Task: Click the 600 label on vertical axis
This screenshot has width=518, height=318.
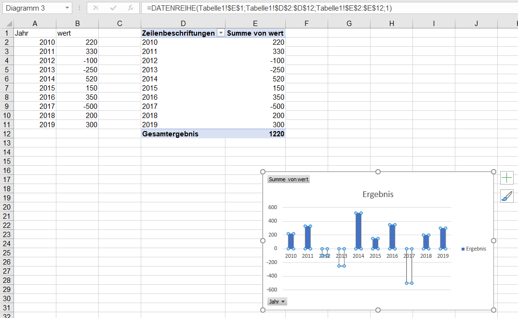Action: [273, 207]
